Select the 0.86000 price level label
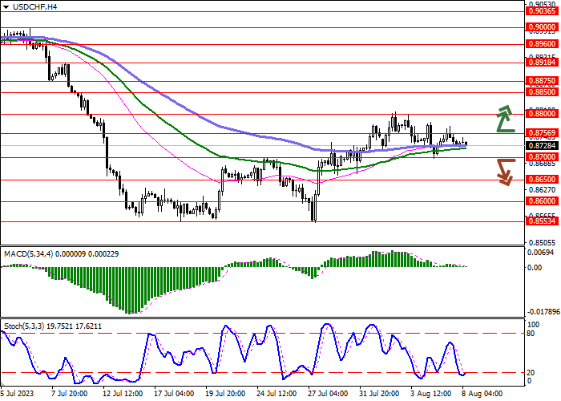 pos(542,201)
